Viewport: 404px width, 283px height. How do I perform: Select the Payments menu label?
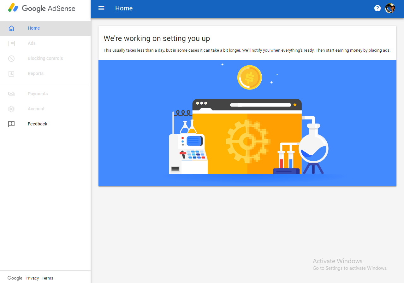pos(38,94)
